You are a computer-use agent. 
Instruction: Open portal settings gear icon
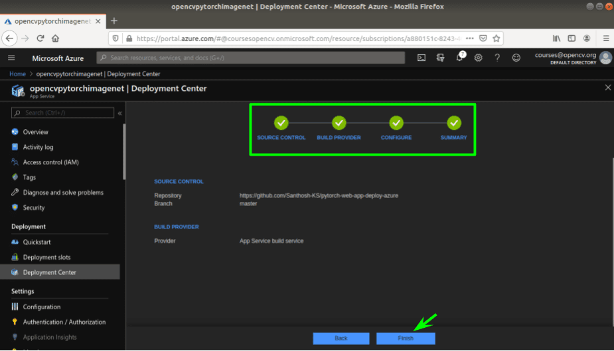tap(478, 58)
